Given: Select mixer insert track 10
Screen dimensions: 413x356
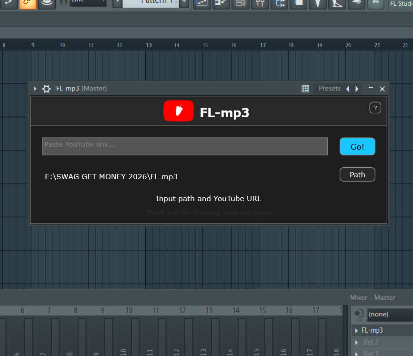Looking at the screenshot, I should [x=129, y=310].
